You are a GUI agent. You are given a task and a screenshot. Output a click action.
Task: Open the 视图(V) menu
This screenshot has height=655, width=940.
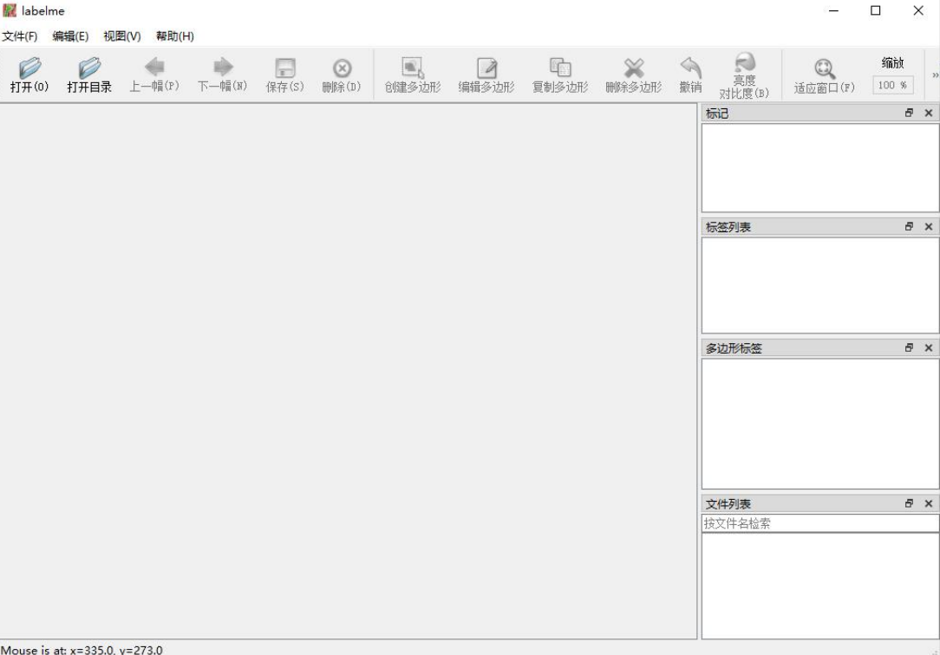(122, 36)
